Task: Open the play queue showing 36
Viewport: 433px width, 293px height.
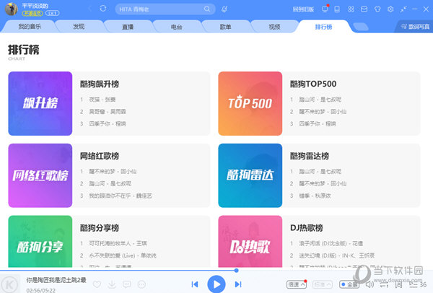Action: tap(418, 284)
